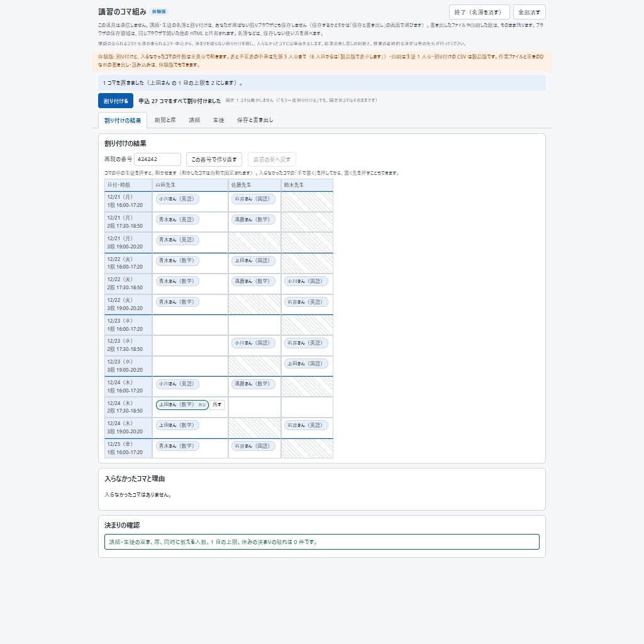Open the 期間と席 tab
This screenshot has height=644, width=644.
click(x=165, y=120)
